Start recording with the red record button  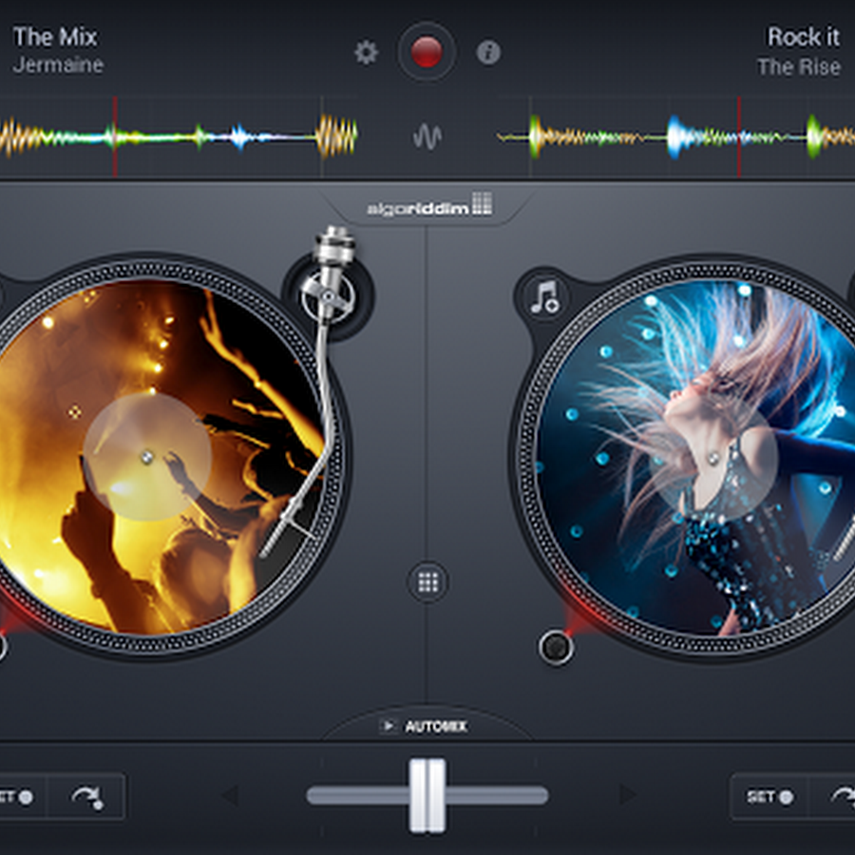(427, 53)
